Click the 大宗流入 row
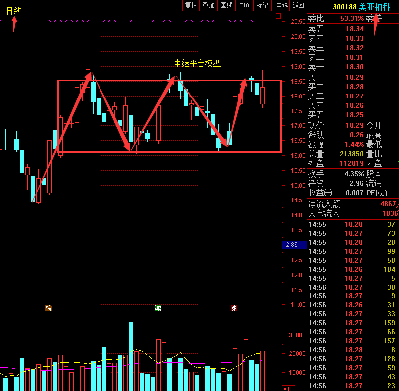The height and width of the screenshot is (391, 399). click(x=353, y=213)
